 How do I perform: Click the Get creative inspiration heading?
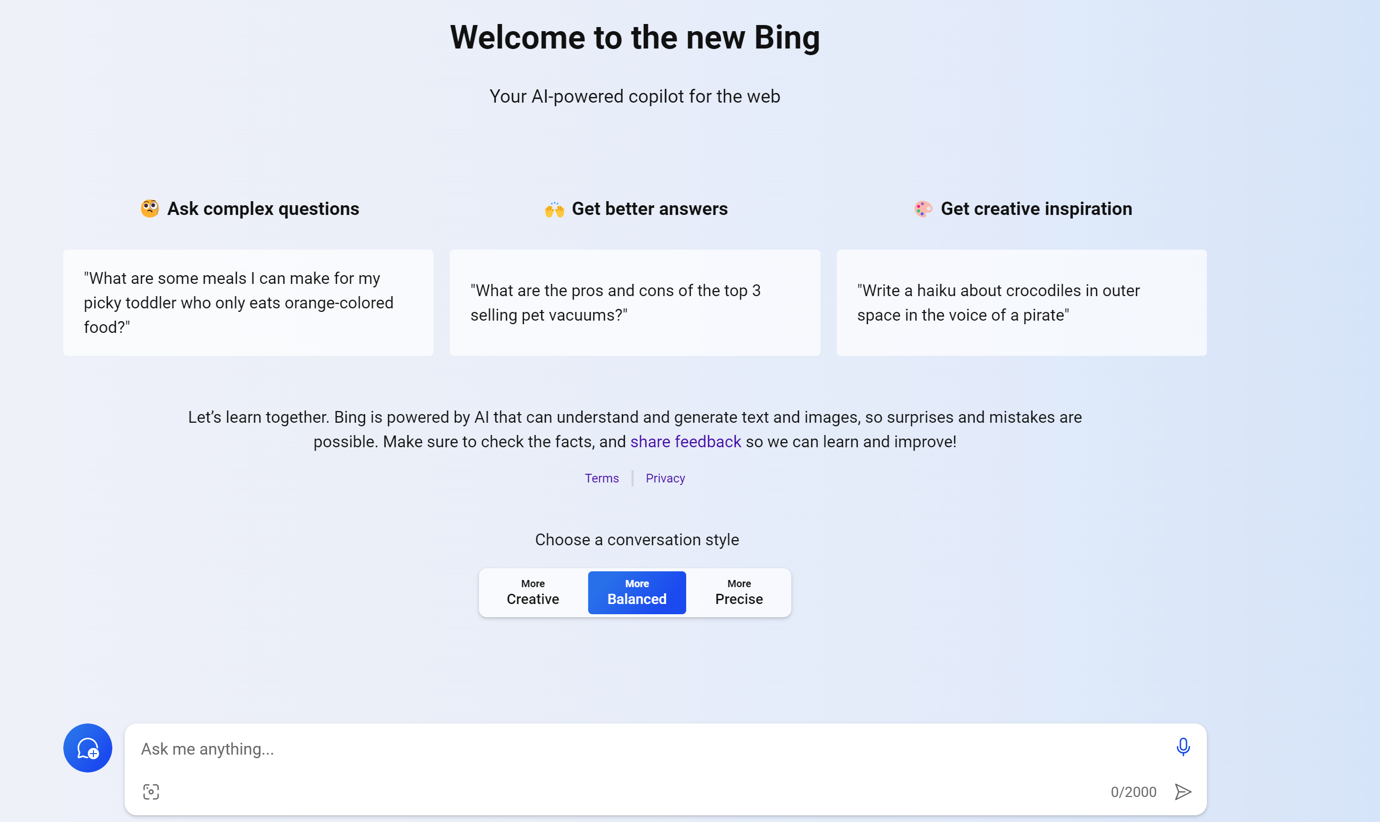click(1036, 209)
